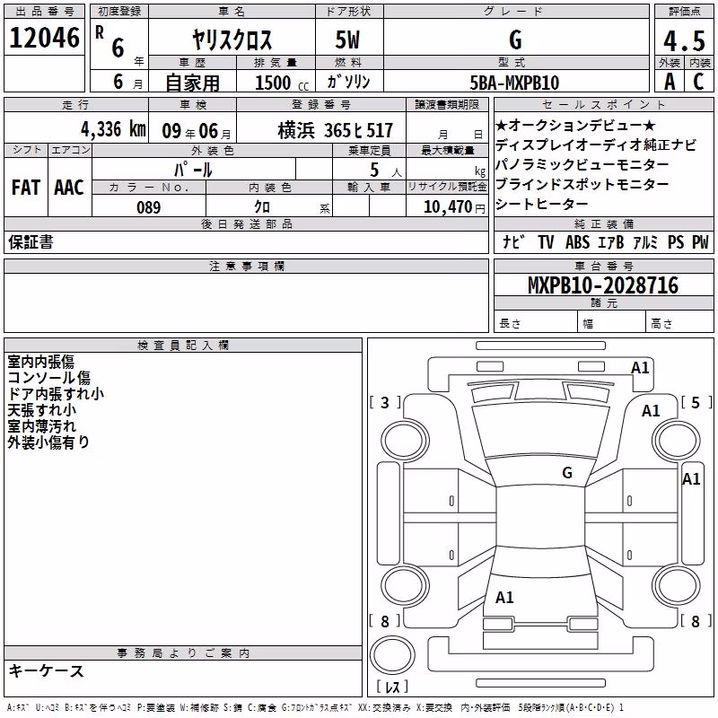Click the 長さ length field
The height and width of the screenshot is (718, 718).
(536, 322)
